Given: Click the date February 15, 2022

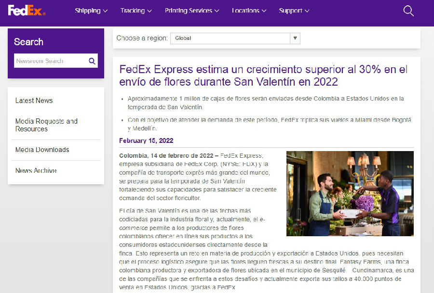Looking at the screenshot, I should pos(146,140).
